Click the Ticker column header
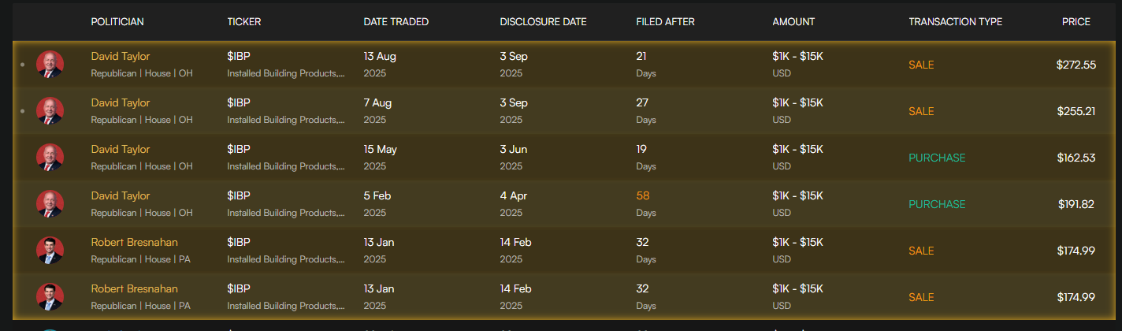Viewport: 1122px width, 331px height. tap(243, 22)
